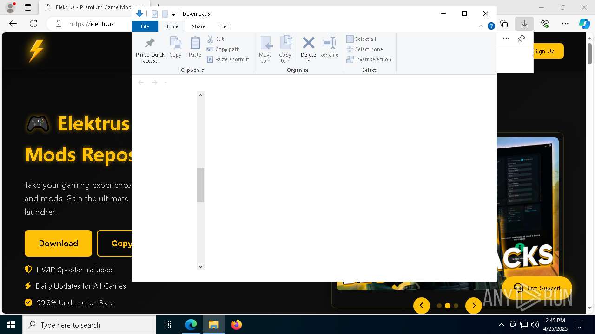Click navigation pane scroll up arrow
Screen dimensions: 595x334
pos(200,95)
